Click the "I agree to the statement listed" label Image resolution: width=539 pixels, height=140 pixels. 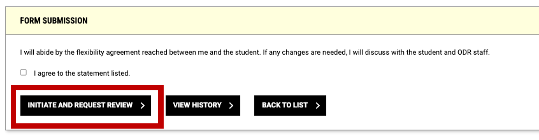pyautogui.click(x=82, y=73)
